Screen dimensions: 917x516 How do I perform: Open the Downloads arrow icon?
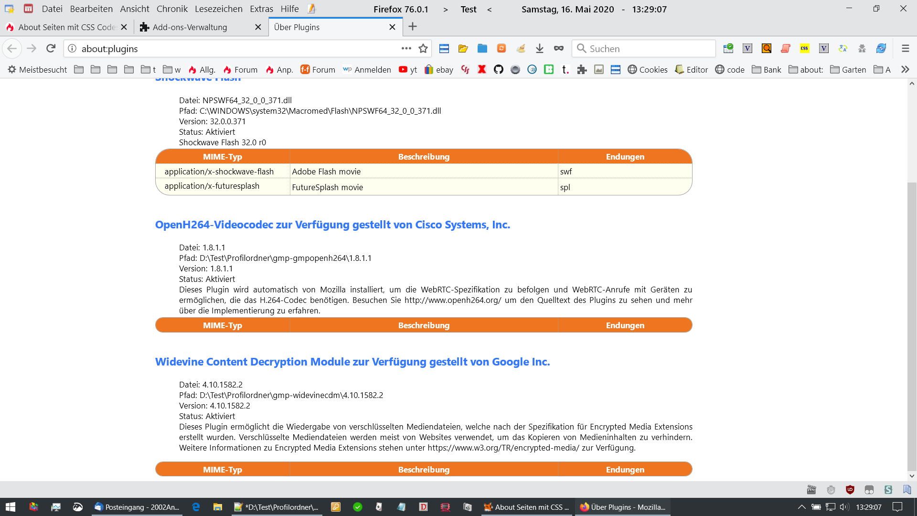(540, 48)
